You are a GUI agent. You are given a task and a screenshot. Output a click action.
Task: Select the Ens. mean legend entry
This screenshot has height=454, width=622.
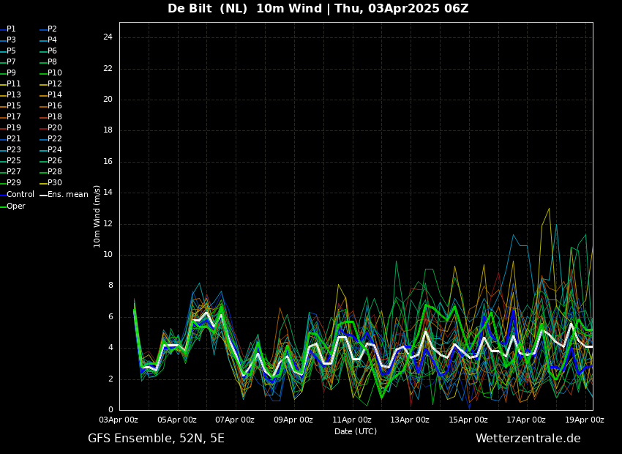[67, 195]
